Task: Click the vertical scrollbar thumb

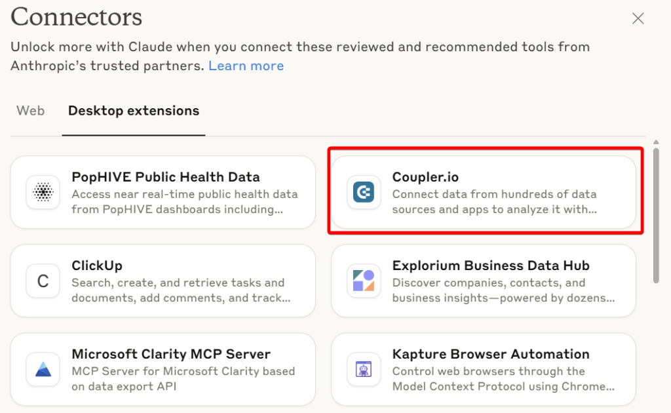Action: (x=656, y=215)
